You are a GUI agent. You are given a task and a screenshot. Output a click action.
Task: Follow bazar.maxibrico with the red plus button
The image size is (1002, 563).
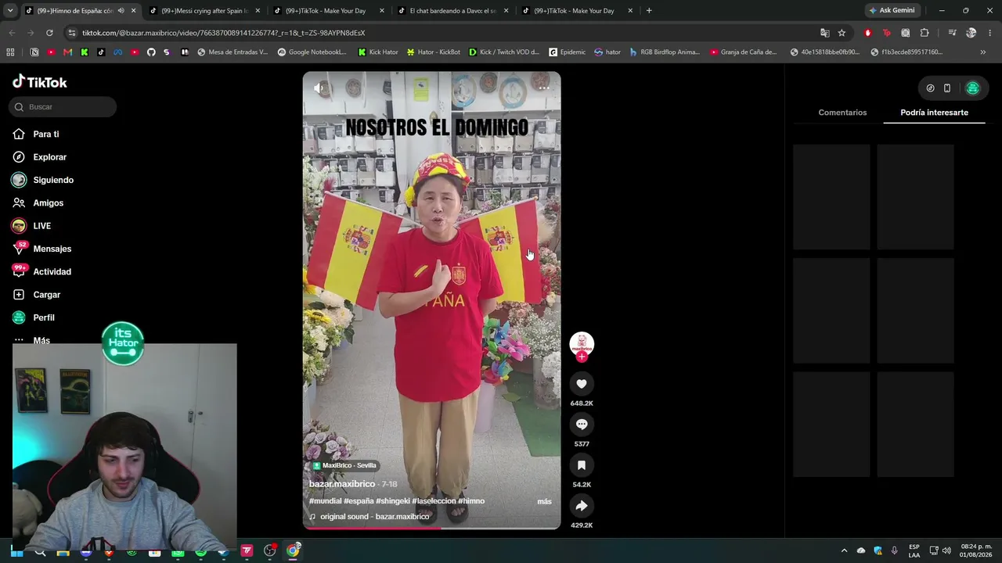[582, 357]
